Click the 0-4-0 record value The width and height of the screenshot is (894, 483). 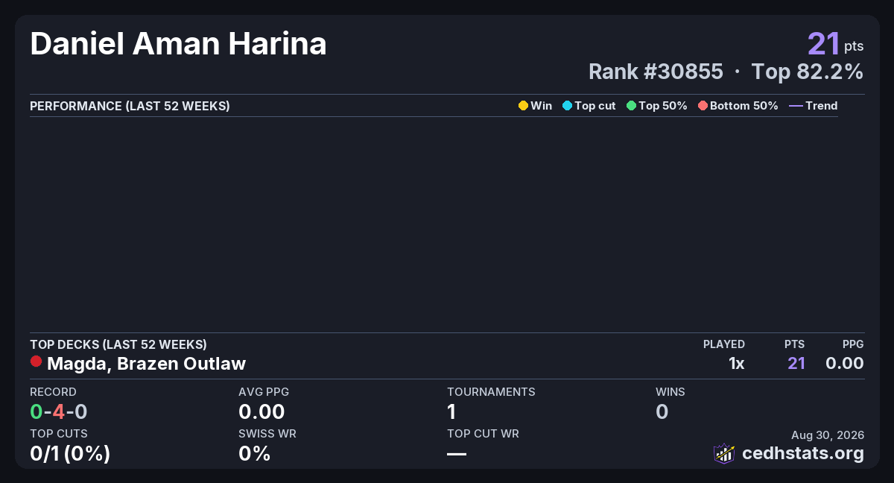[x=59, y=411]
